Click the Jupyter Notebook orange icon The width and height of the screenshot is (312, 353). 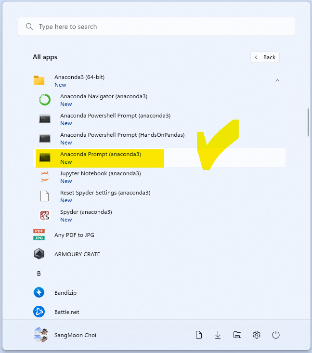point(45,177)
